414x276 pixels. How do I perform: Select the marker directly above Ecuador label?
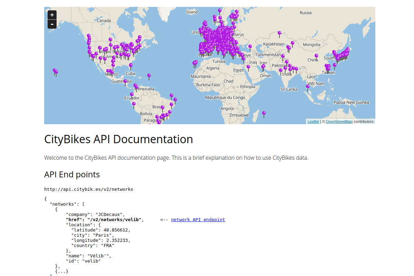(x=132, y=96)
